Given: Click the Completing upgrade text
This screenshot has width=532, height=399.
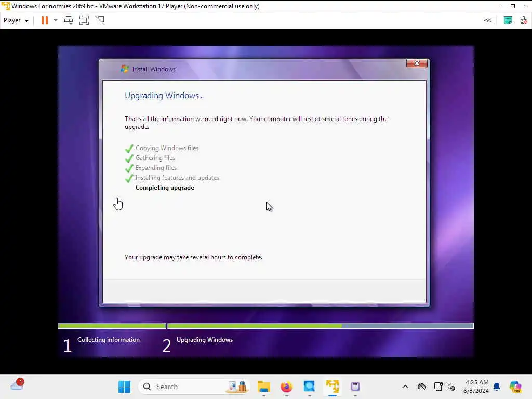Looking at the screenshot, I should [165, 188].
